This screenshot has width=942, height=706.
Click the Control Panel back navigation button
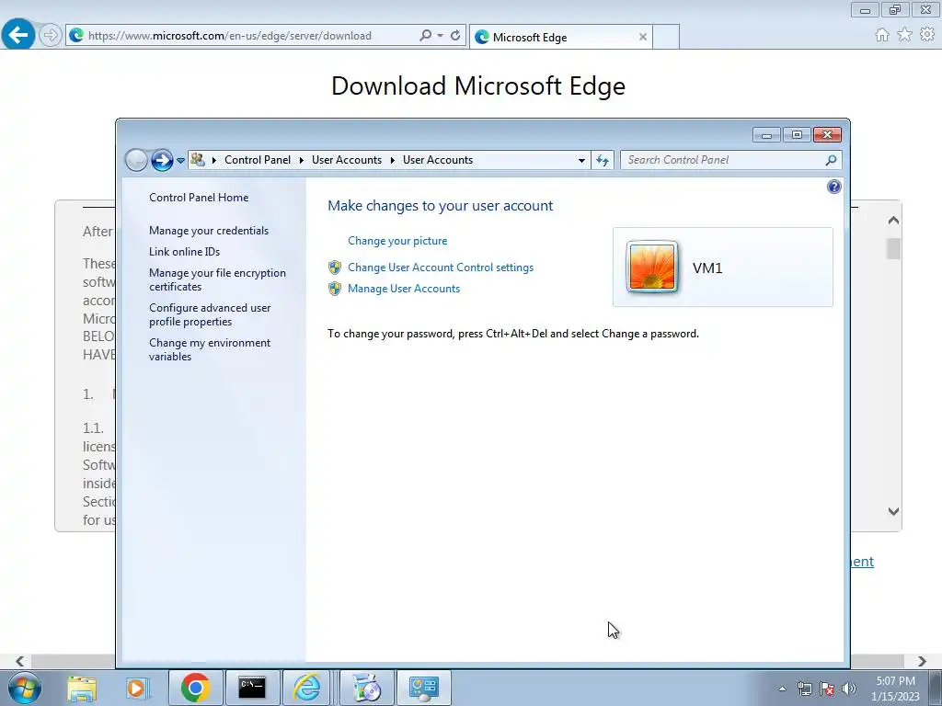click(x=136, y=160)
